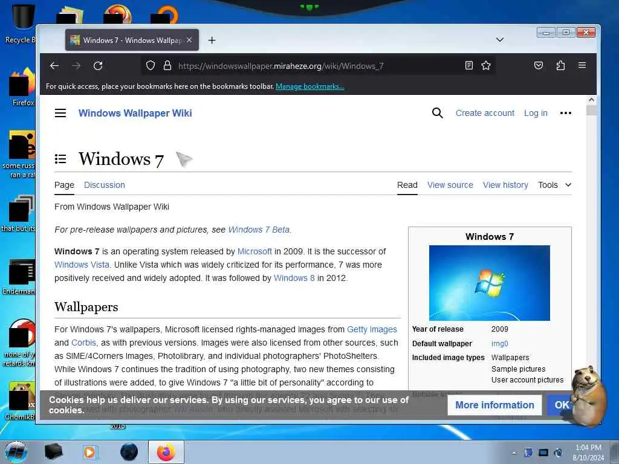The height and width of the screenshot is (464, 619).
Task: Open the wiki sidebar hamburger menu
Action: coord(60,113)
